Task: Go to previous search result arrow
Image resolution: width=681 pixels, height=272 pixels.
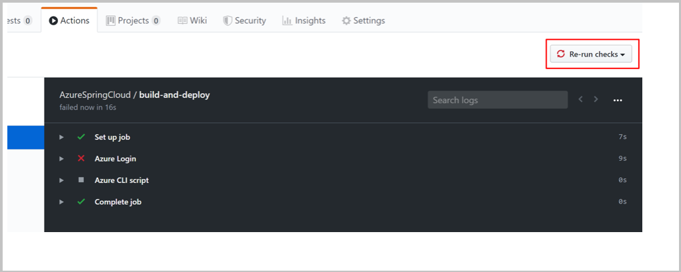Action: (580, 99)
